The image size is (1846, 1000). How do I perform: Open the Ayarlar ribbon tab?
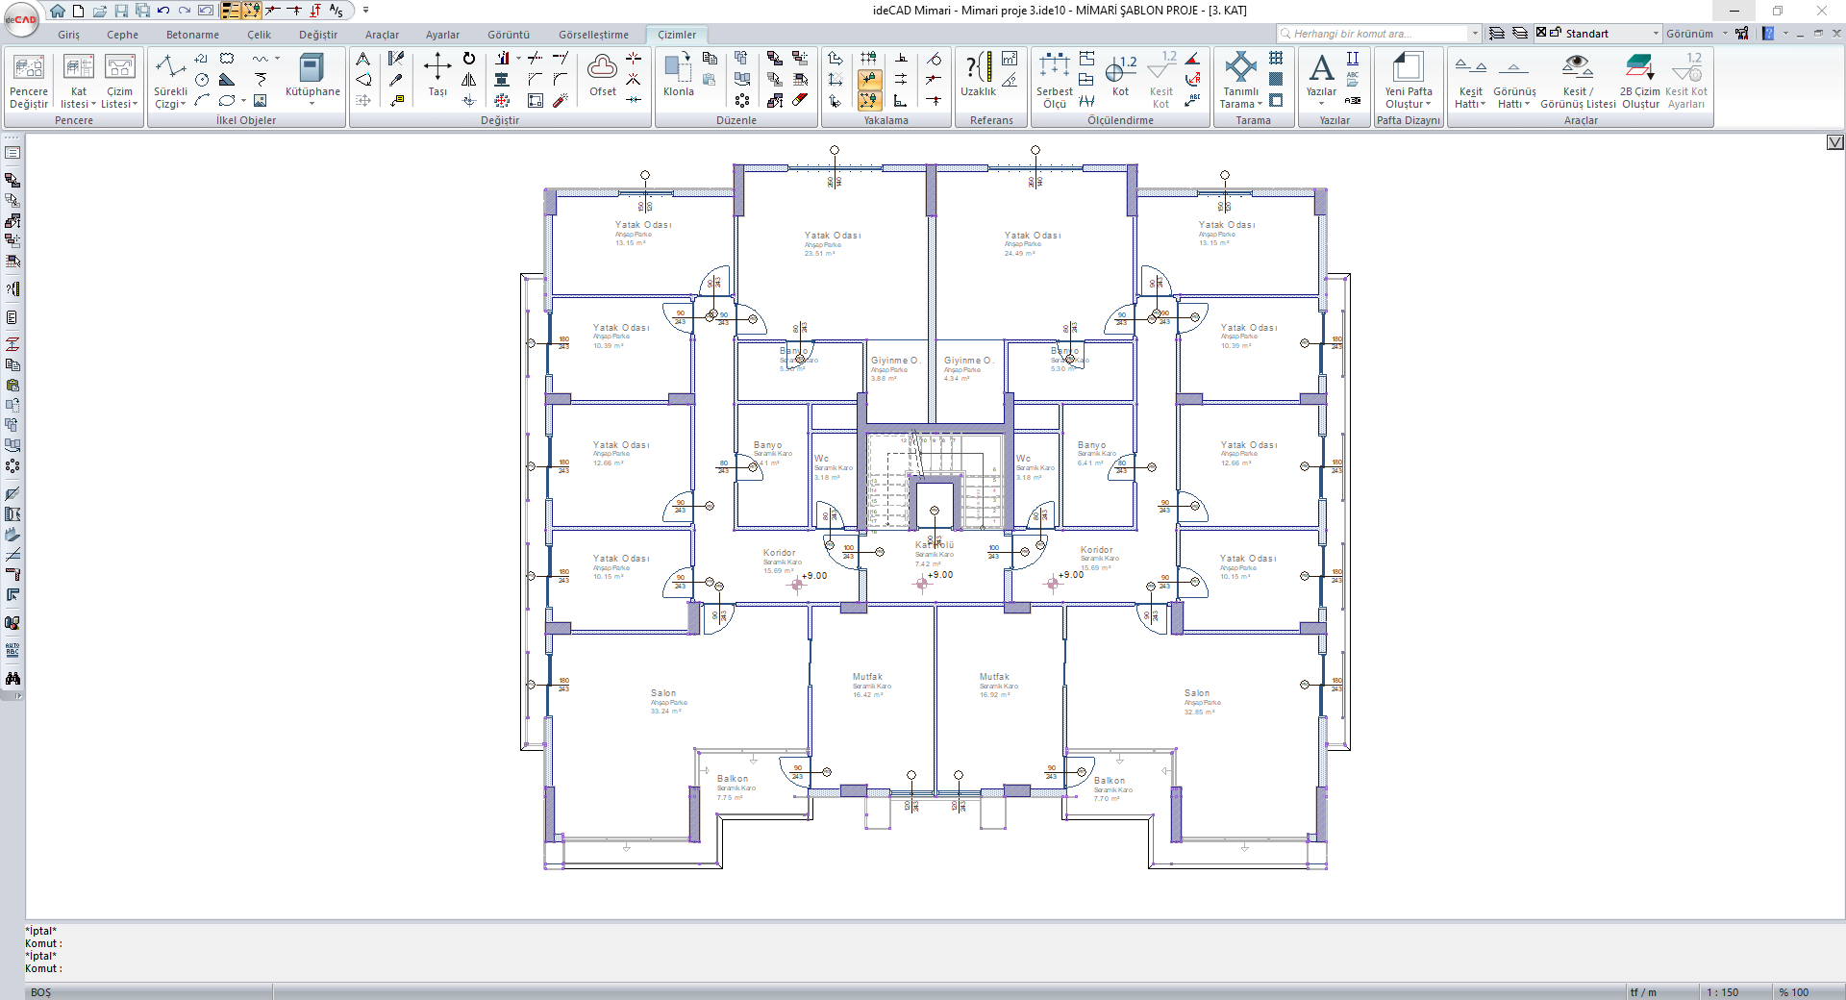coord(442,35)
